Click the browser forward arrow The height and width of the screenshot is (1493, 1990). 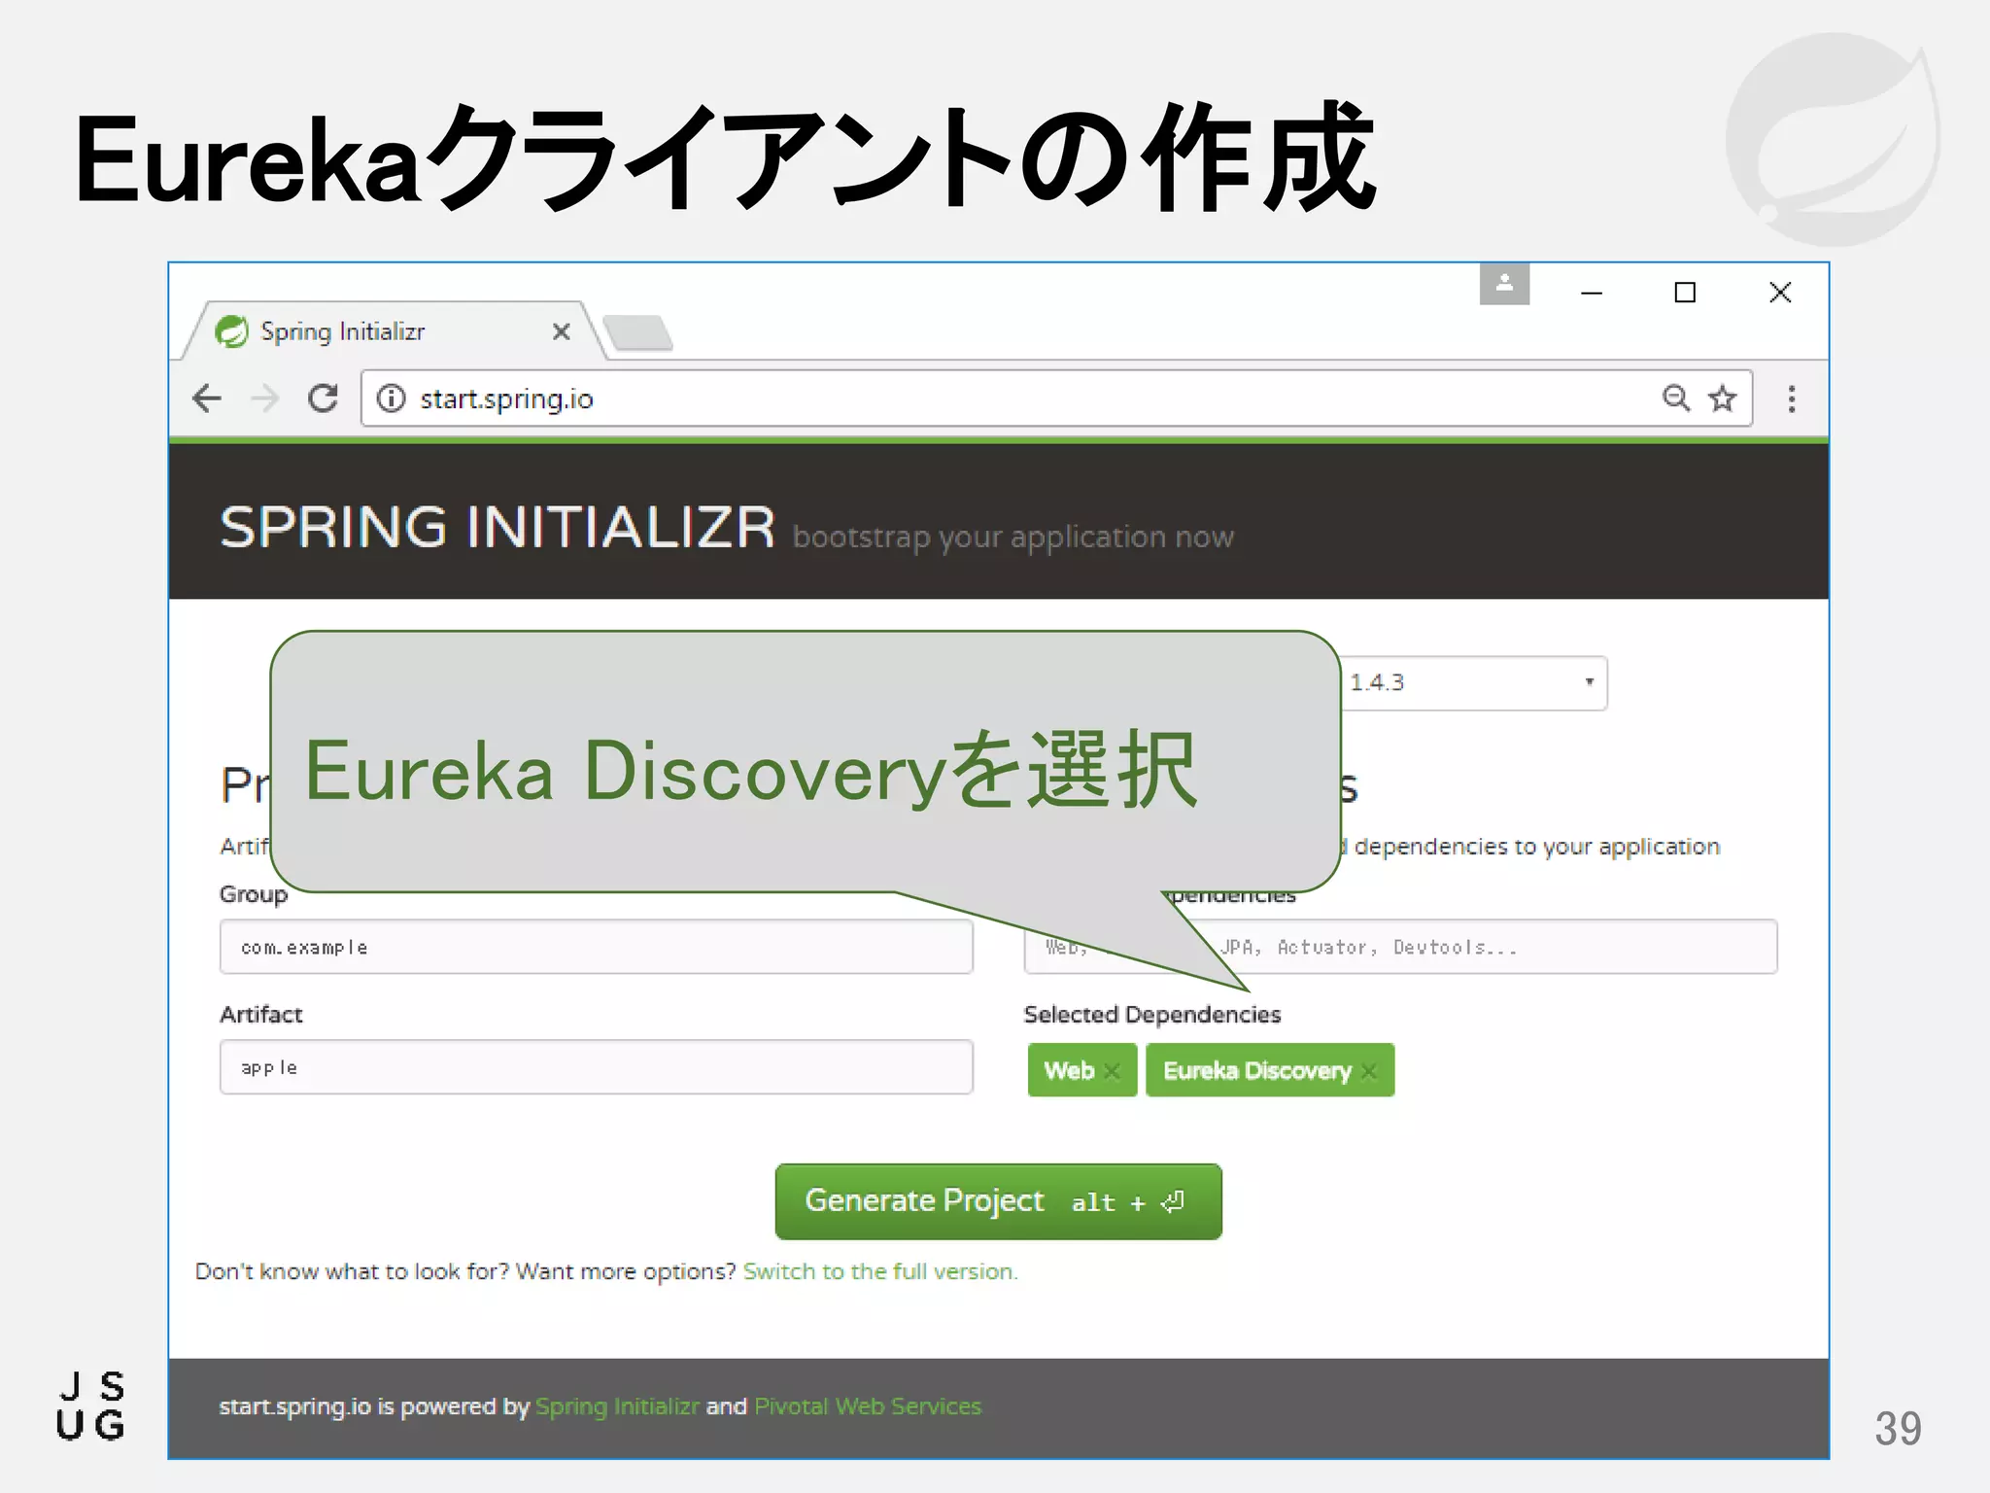click(x=264, y=399)
